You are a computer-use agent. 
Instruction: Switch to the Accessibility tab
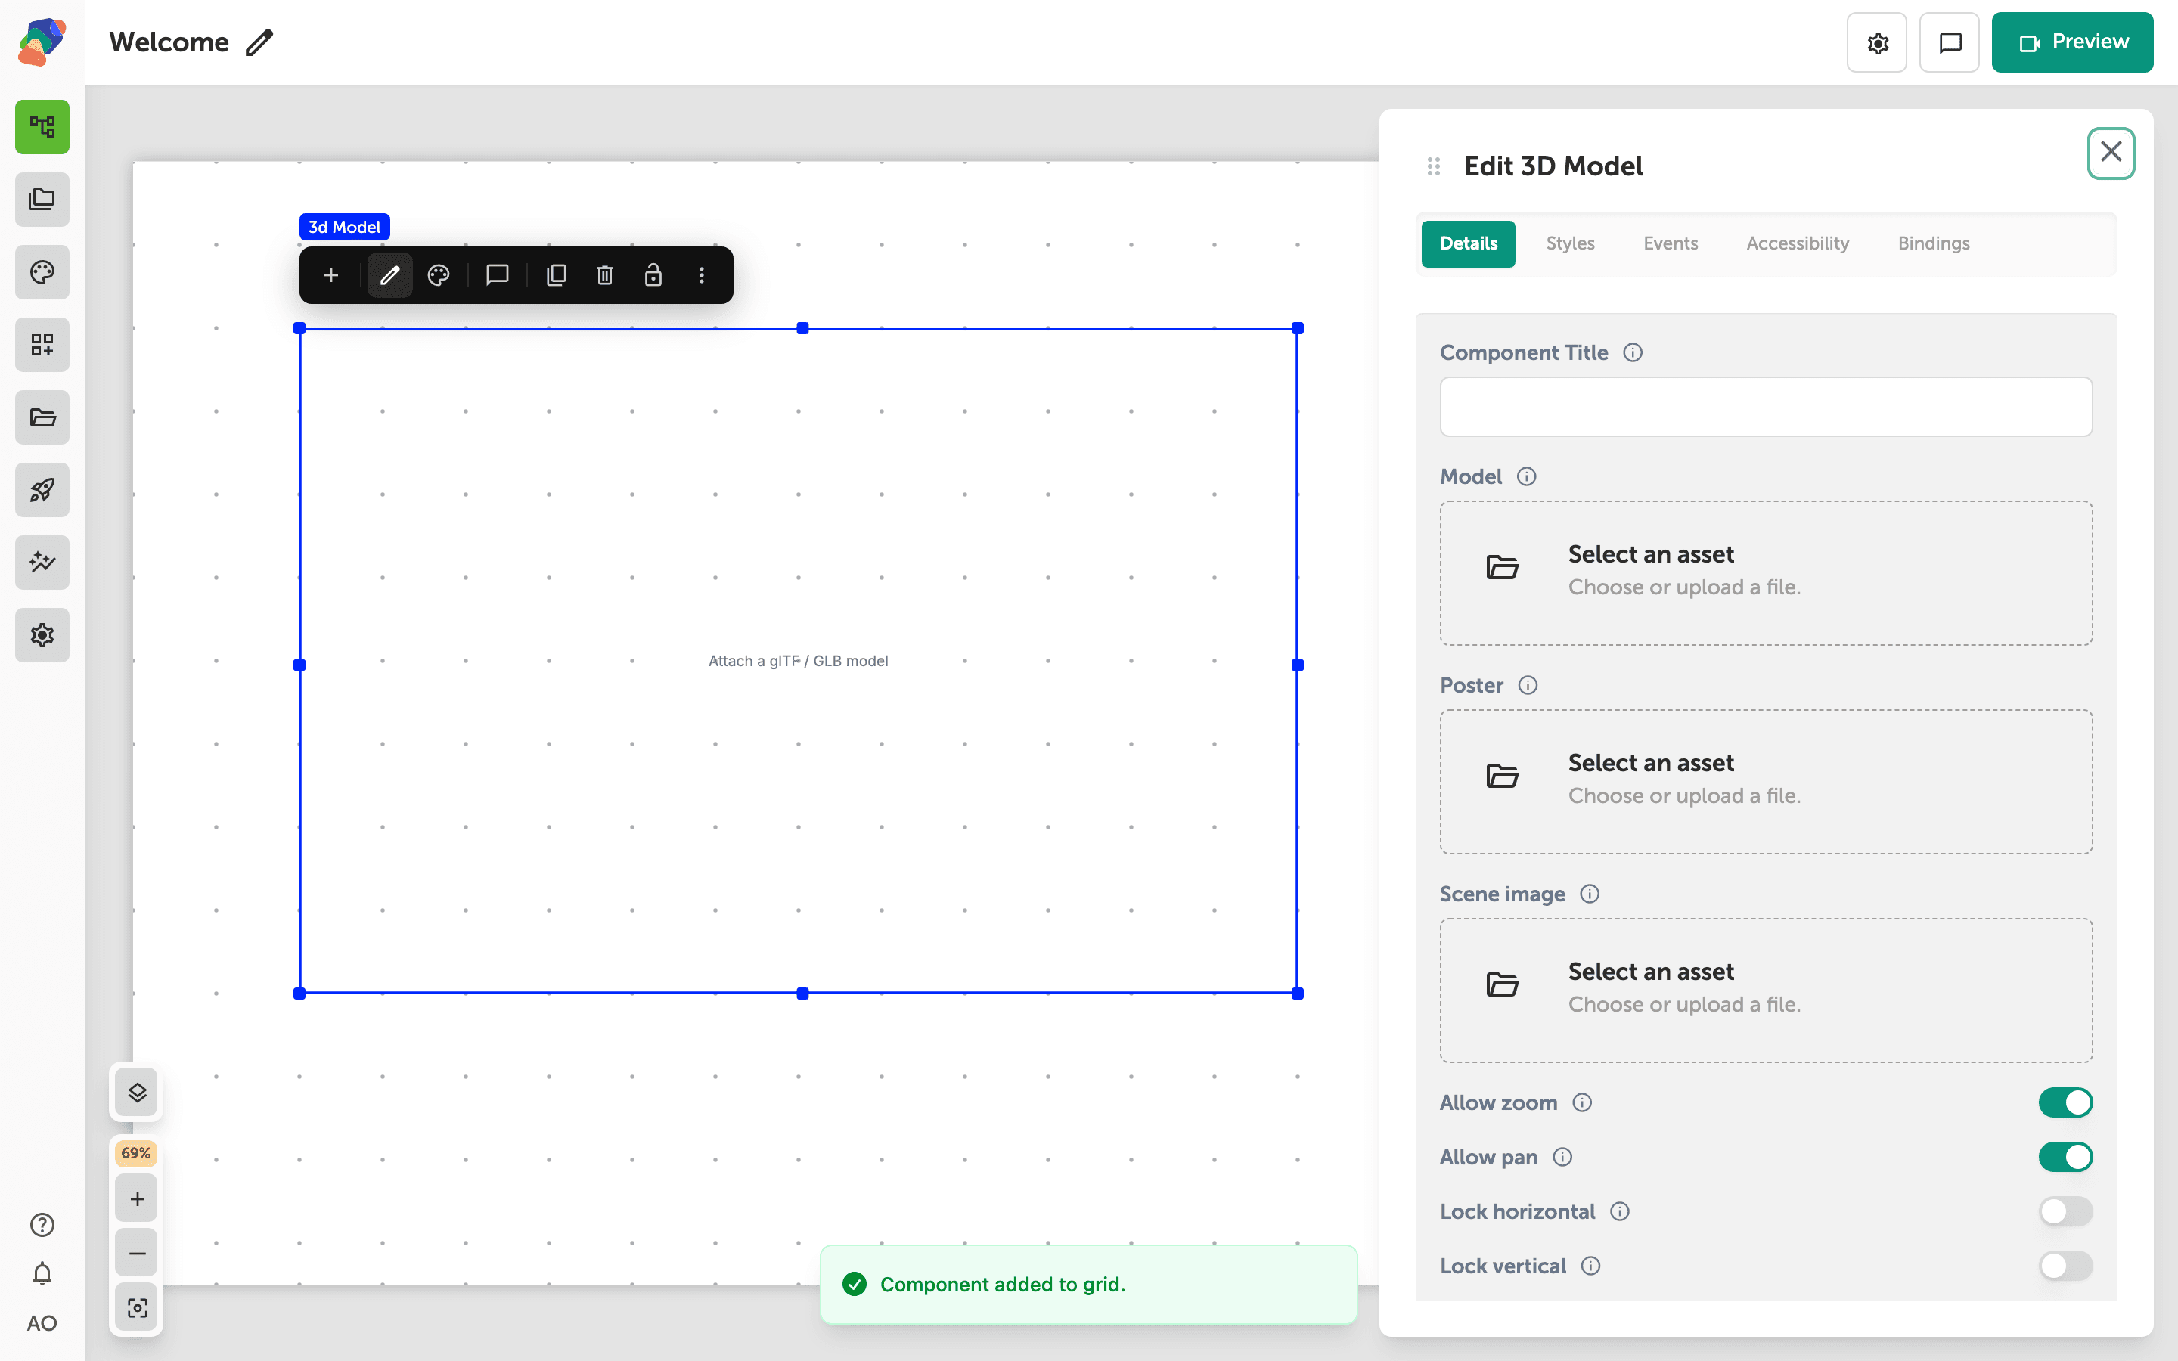[x=1798, y=244]
